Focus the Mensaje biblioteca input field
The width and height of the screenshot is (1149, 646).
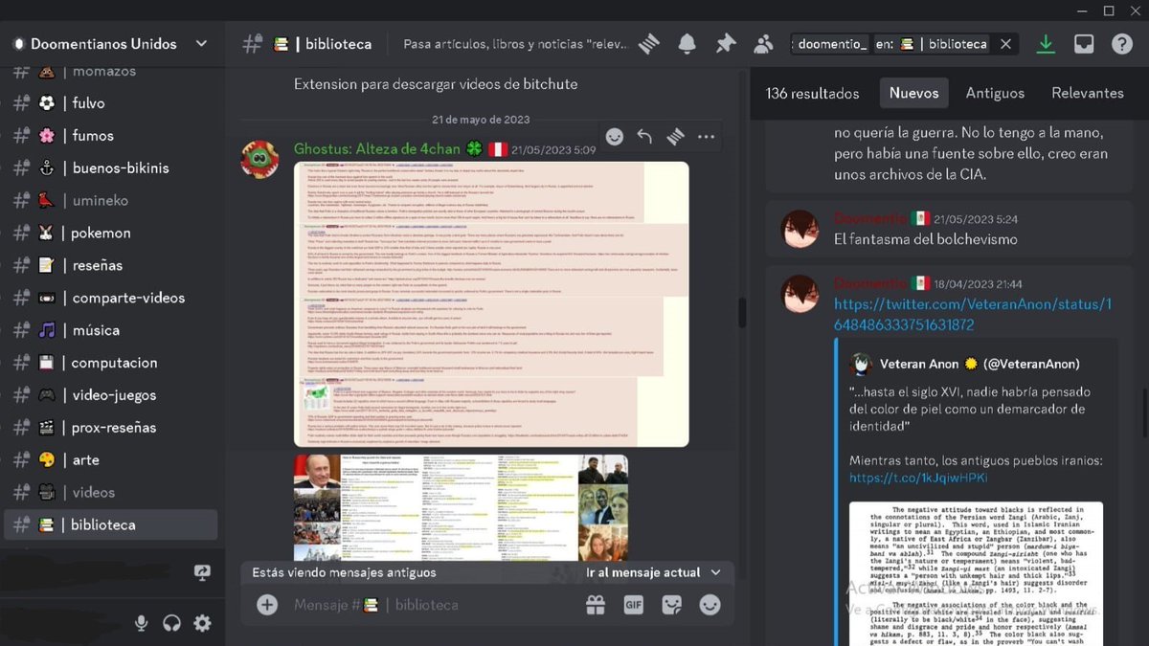pos(431,605)
